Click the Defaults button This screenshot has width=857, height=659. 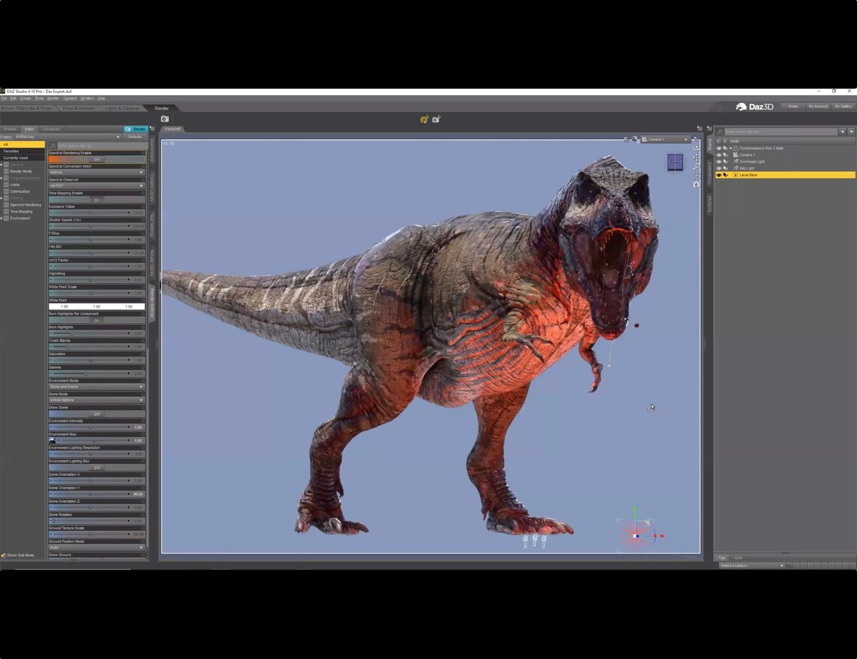point(134,137)
